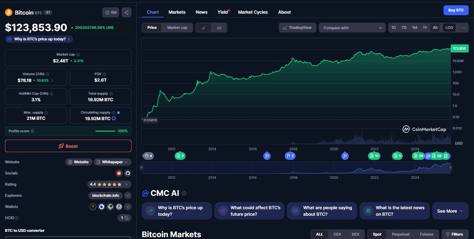Open the share icon button
Screen dimensions: 474x239
(x=126, y=13)
